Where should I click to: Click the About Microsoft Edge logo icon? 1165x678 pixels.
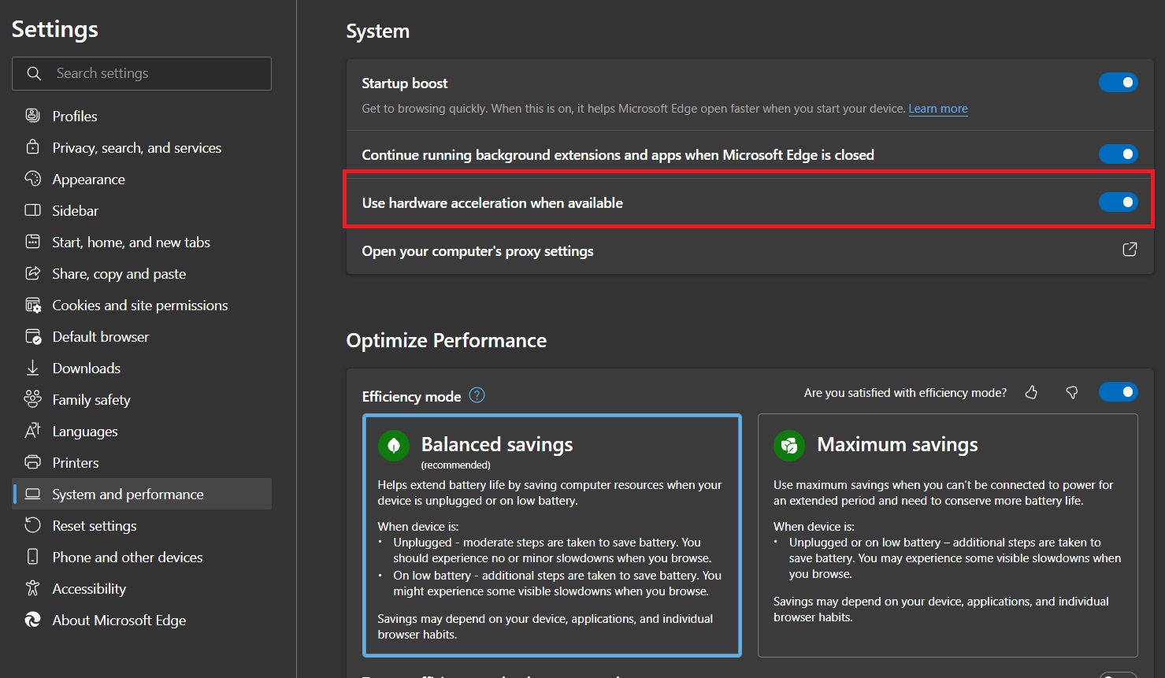click(x=32, y=620)
